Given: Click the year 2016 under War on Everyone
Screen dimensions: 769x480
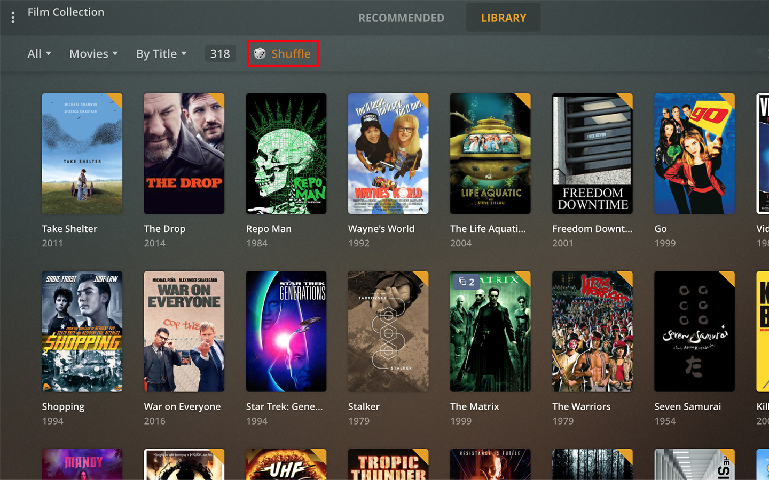Looking at the screenshot, I should [x=155, y=421].
